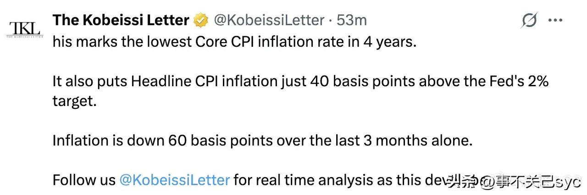
Task: Click the "It also puts Headline CPI" paragraph
Action: (301, 91)
